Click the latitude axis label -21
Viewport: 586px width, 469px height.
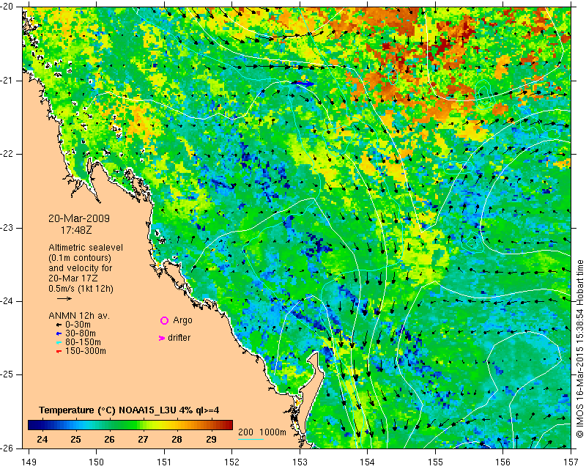coord(8,81)
